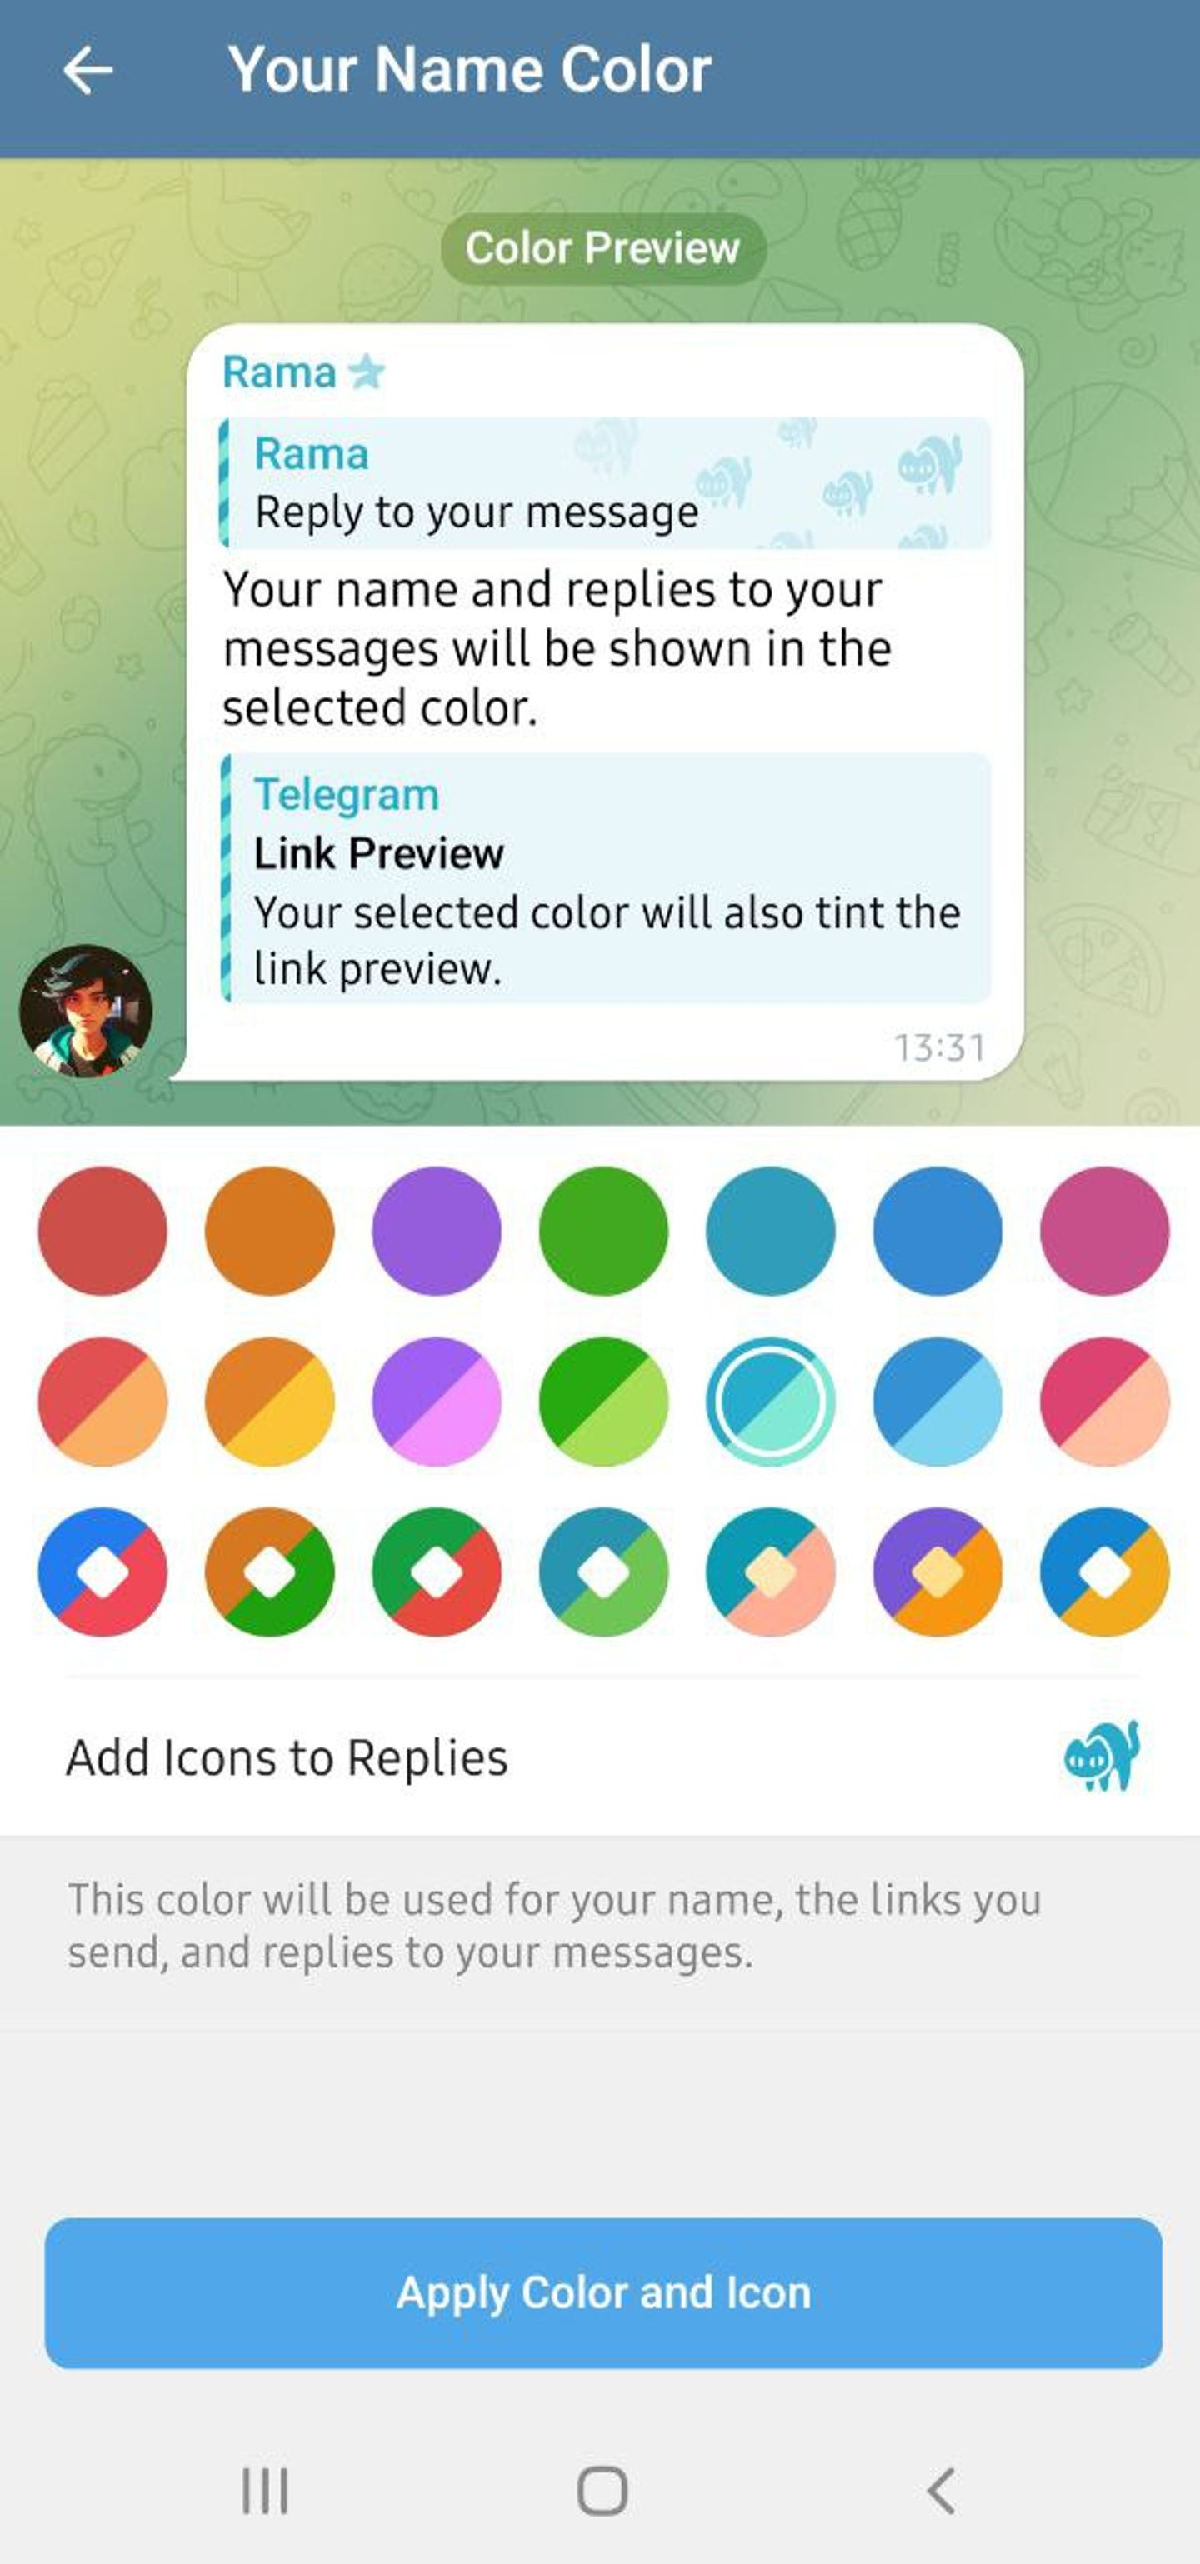Tap the cat icon beside Add Icons to Replies
1200x2564 pixels.
point(1102,1756)
